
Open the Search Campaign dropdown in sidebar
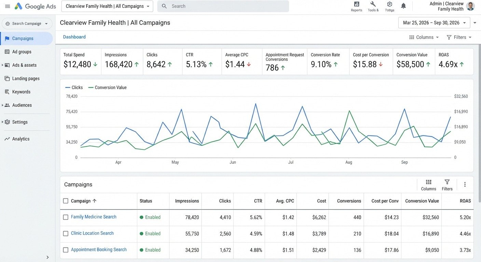click(27, 24)
